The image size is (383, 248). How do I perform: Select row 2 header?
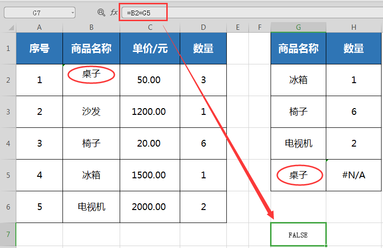click(x=8, y=80)
